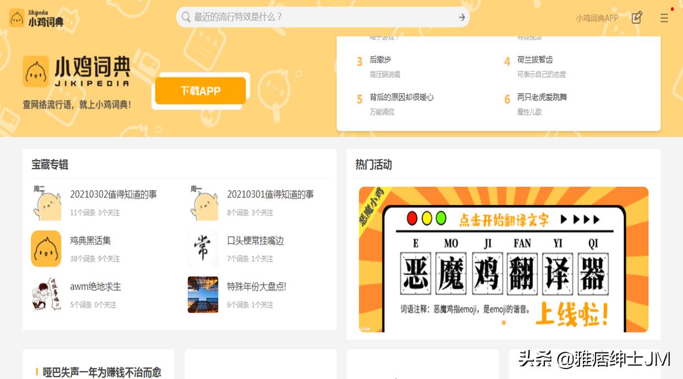Open trending item 两只老虎爱跳舞
The height and width of the screenshot is (379, 683).
(x=542, y=97)
